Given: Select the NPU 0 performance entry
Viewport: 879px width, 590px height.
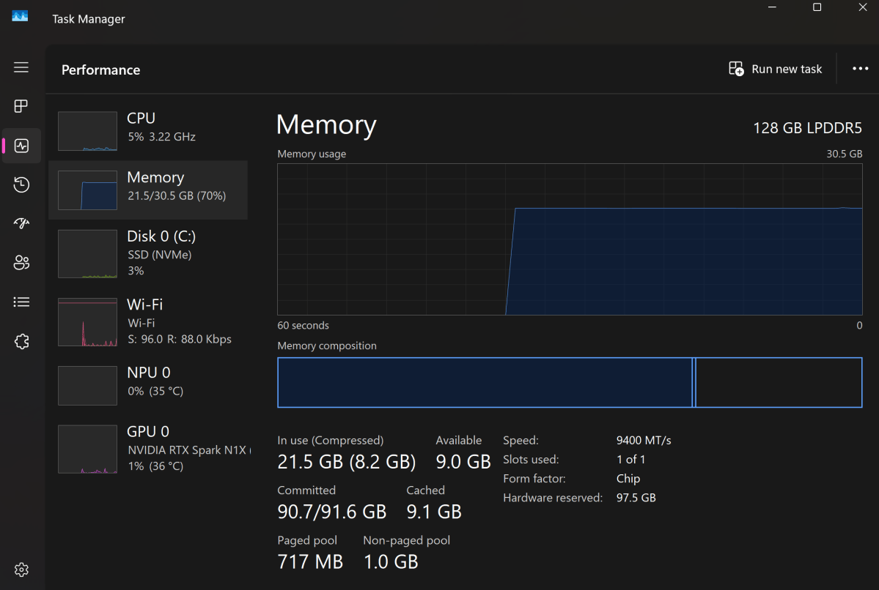Looking at the screenshot, I should pyautogui.click(x=149, y=385).
